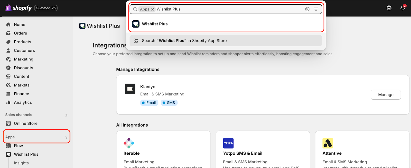The height and width of the screenshot is (168, 411).
Task: Manage the Klaviyo integration
Action: click(386, 95)
